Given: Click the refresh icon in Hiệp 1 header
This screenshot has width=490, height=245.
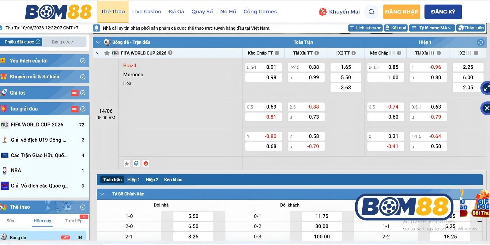Looking at the screenshot, I should pos(481,42).
